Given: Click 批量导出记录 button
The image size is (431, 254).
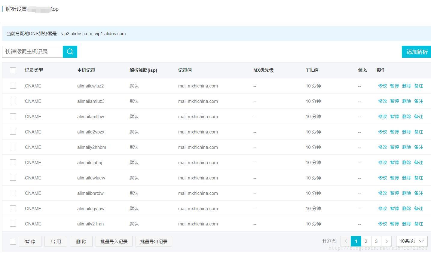Looking at the screenshot, I should 154,241.
